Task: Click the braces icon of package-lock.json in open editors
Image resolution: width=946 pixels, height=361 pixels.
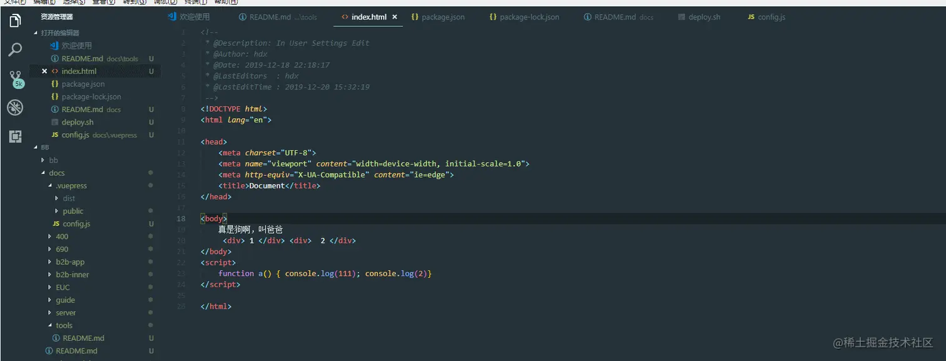Action: tap(55, 97)
